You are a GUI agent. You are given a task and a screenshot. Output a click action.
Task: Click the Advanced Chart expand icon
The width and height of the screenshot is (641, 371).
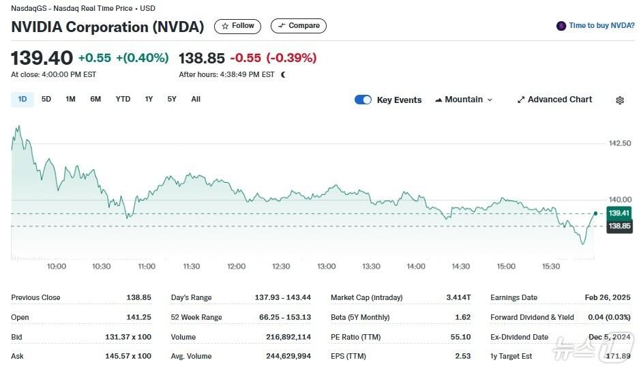521,100
